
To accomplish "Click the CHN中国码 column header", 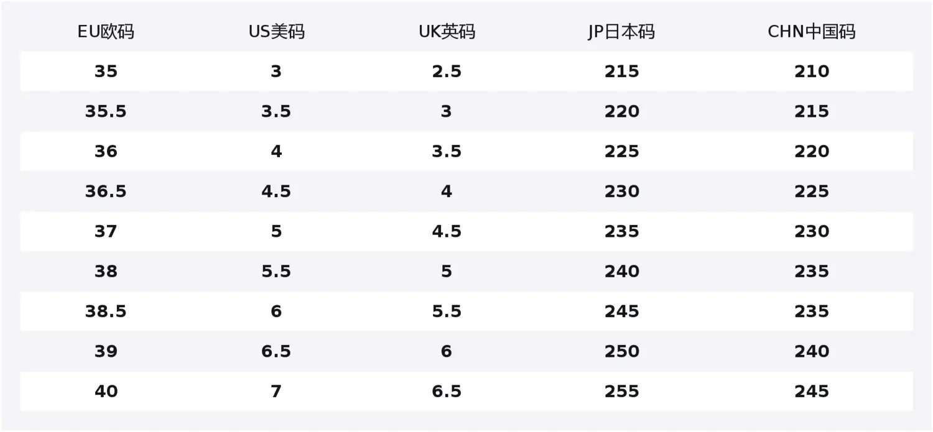I will click(x=812, y=32).
